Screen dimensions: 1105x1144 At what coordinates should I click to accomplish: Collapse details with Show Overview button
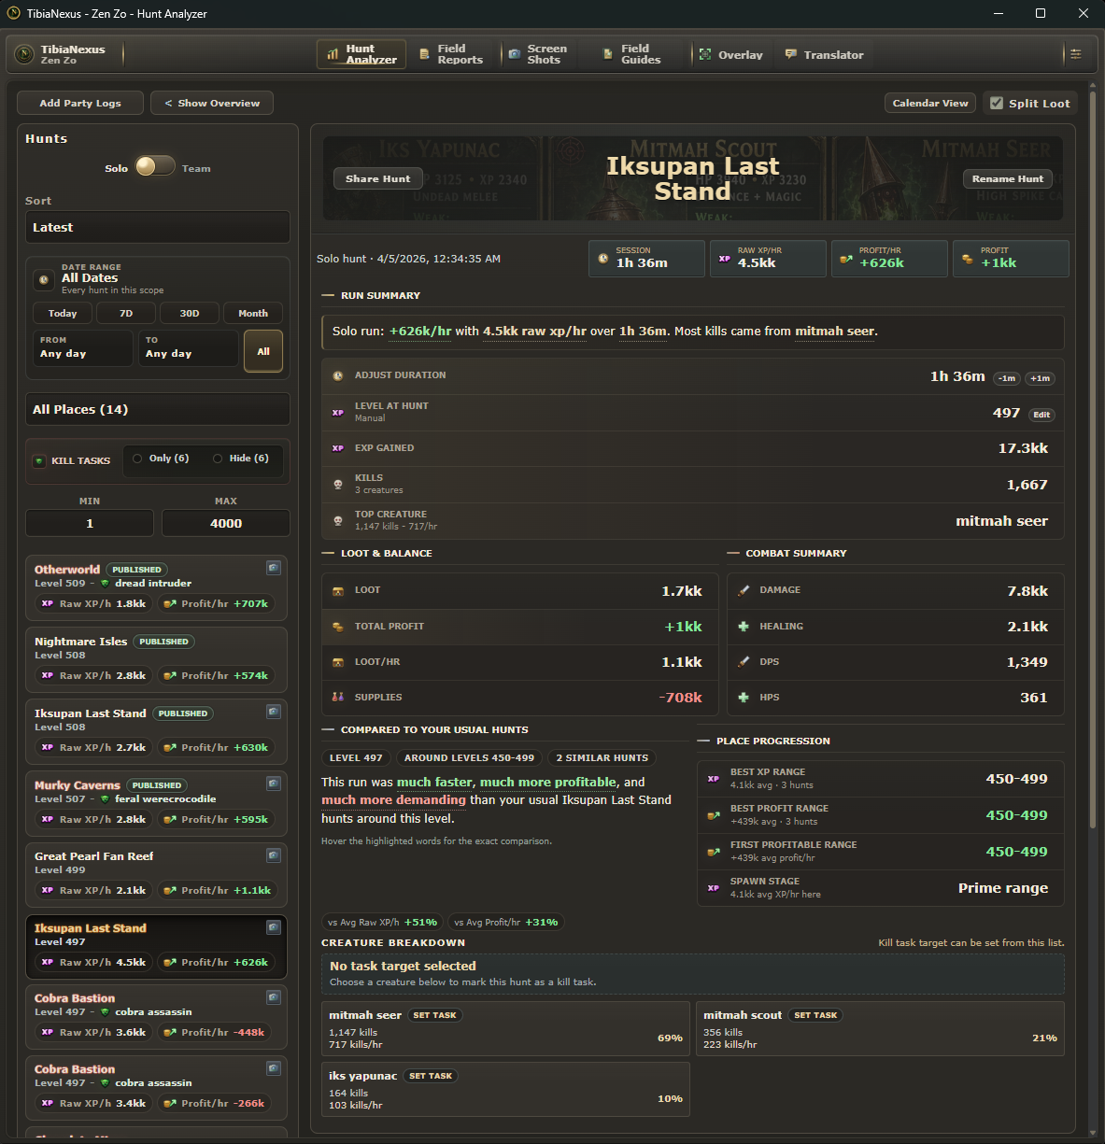(x=212, y=103)
